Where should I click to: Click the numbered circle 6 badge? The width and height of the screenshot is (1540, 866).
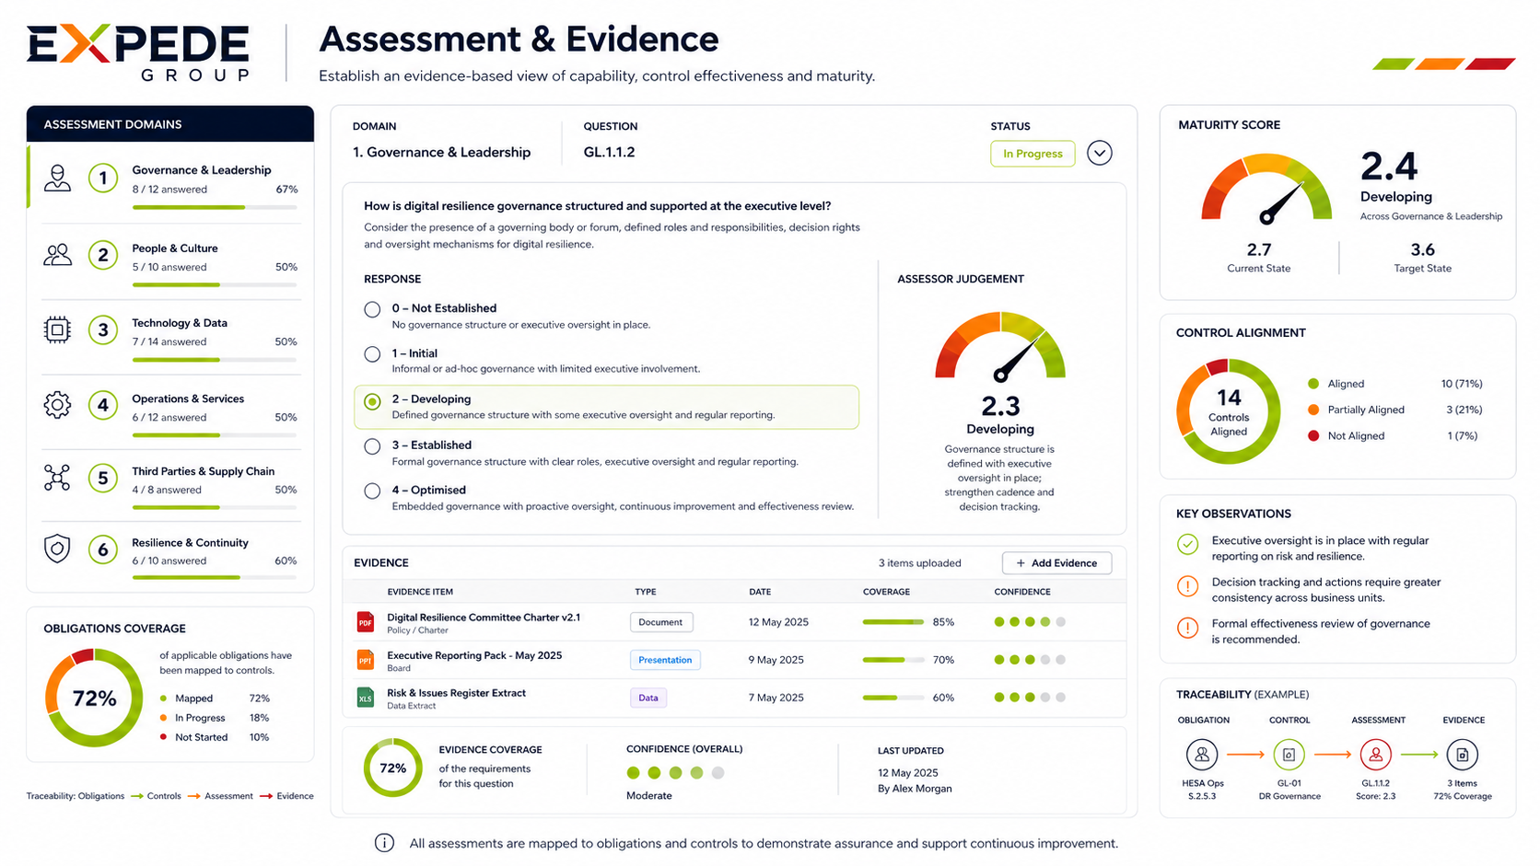point(103,549)
